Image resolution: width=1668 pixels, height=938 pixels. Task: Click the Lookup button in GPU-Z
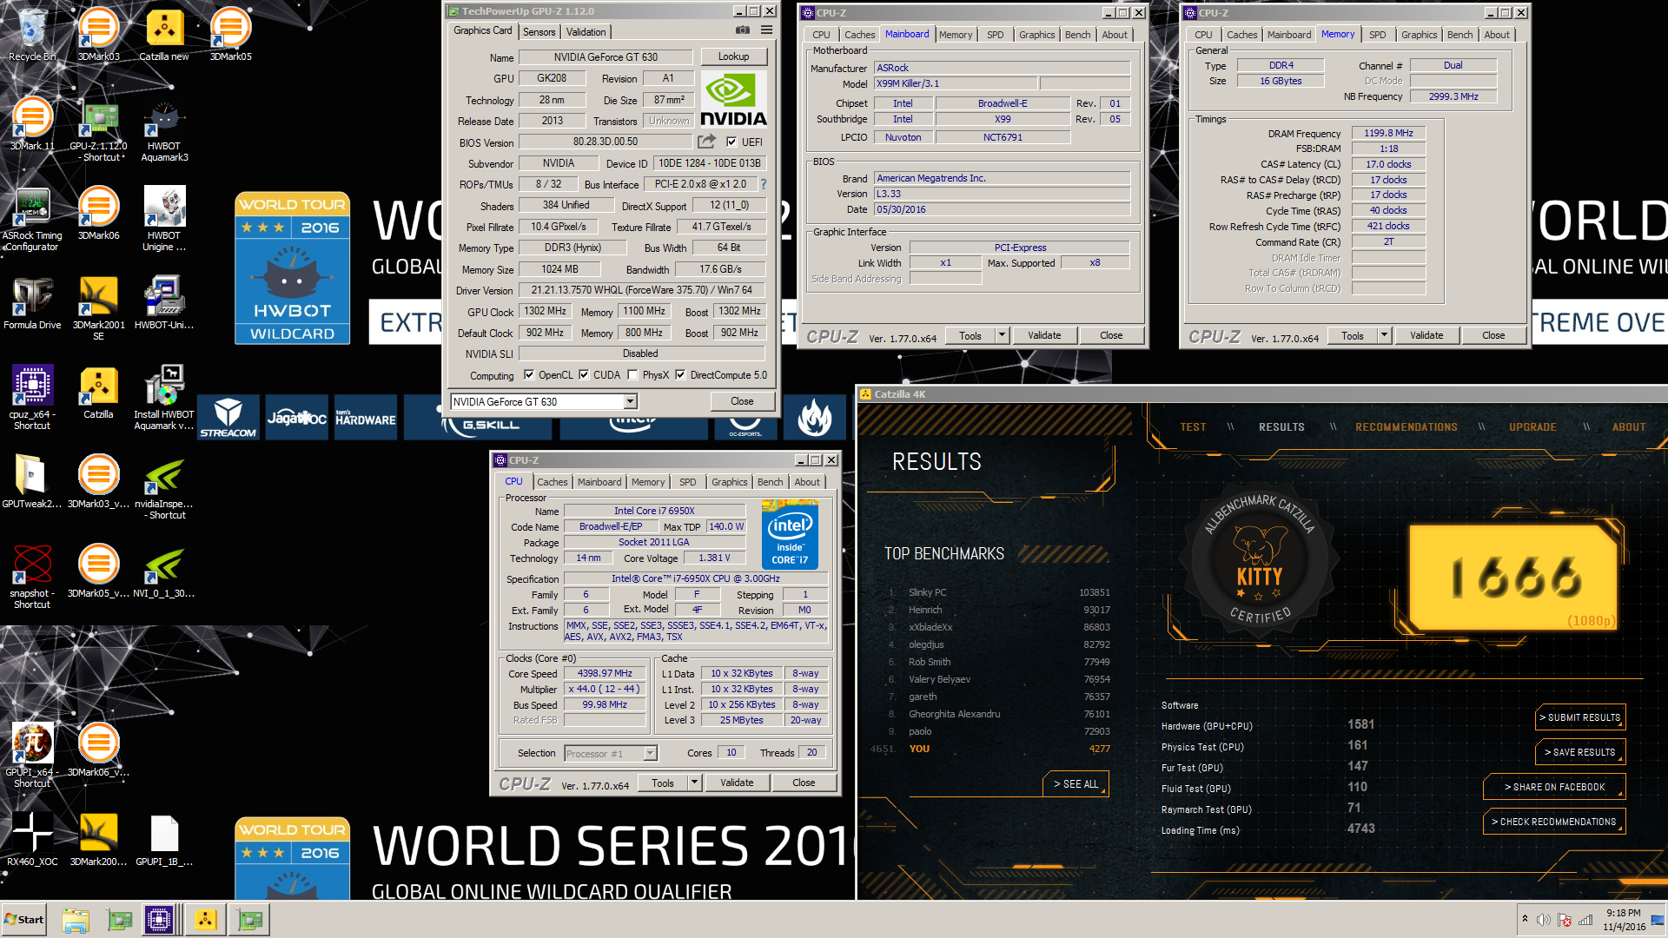click(x=733, y=56)
